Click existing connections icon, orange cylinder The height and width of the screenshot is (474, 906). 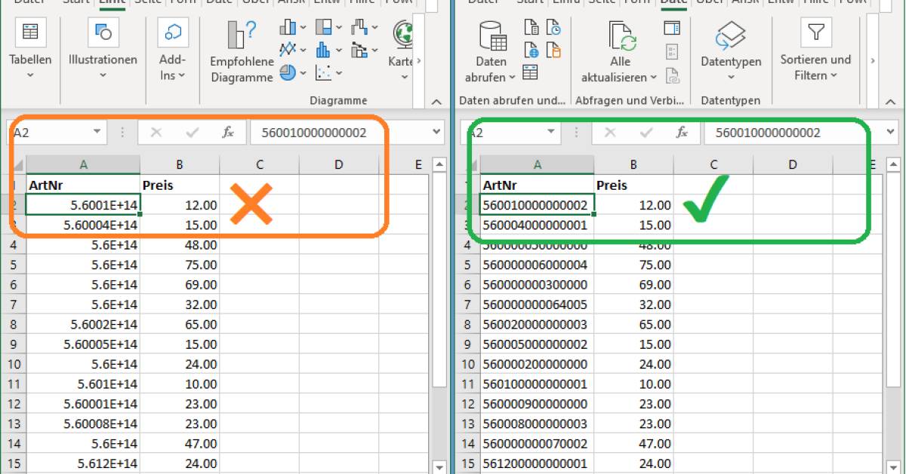tap(553, 50)
